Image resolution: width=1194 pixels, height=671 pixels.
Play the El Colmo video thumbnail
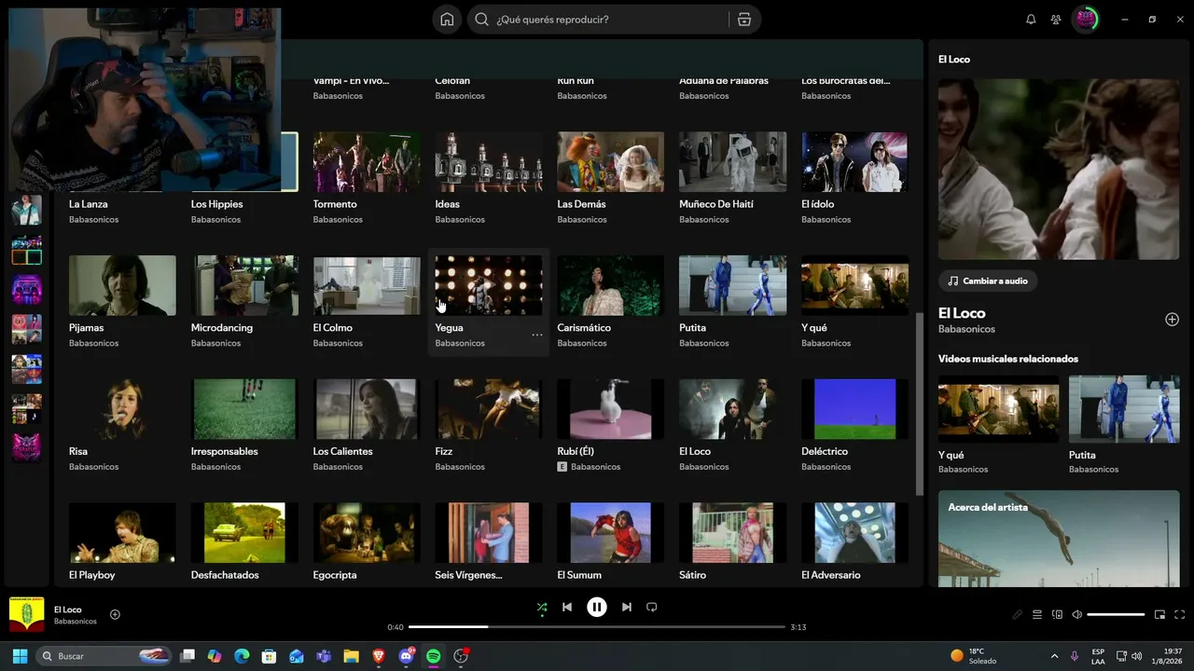click(367, 285)
